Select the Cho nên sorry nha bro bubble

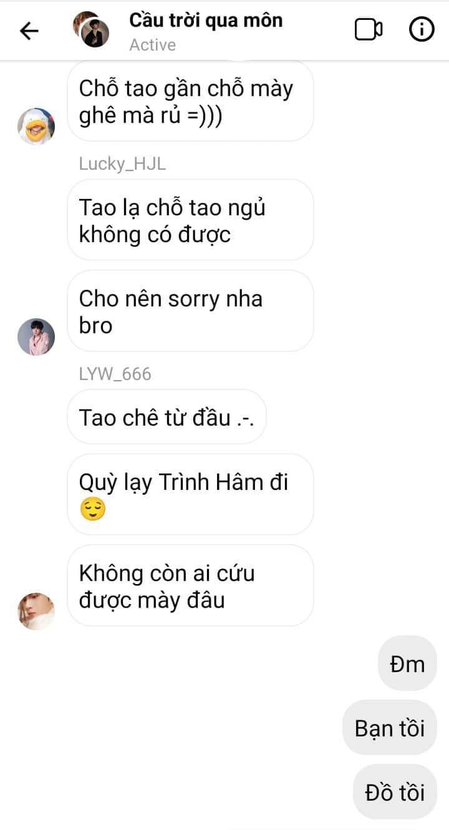click(x=190, y=311)
